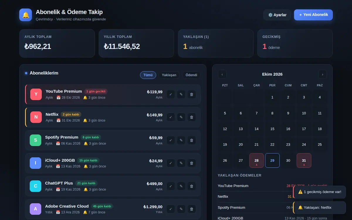The width and height of the screenshot is (352, 220).
Task: Edit the ChatGPT Plus subscription
Action: [181, 186]
